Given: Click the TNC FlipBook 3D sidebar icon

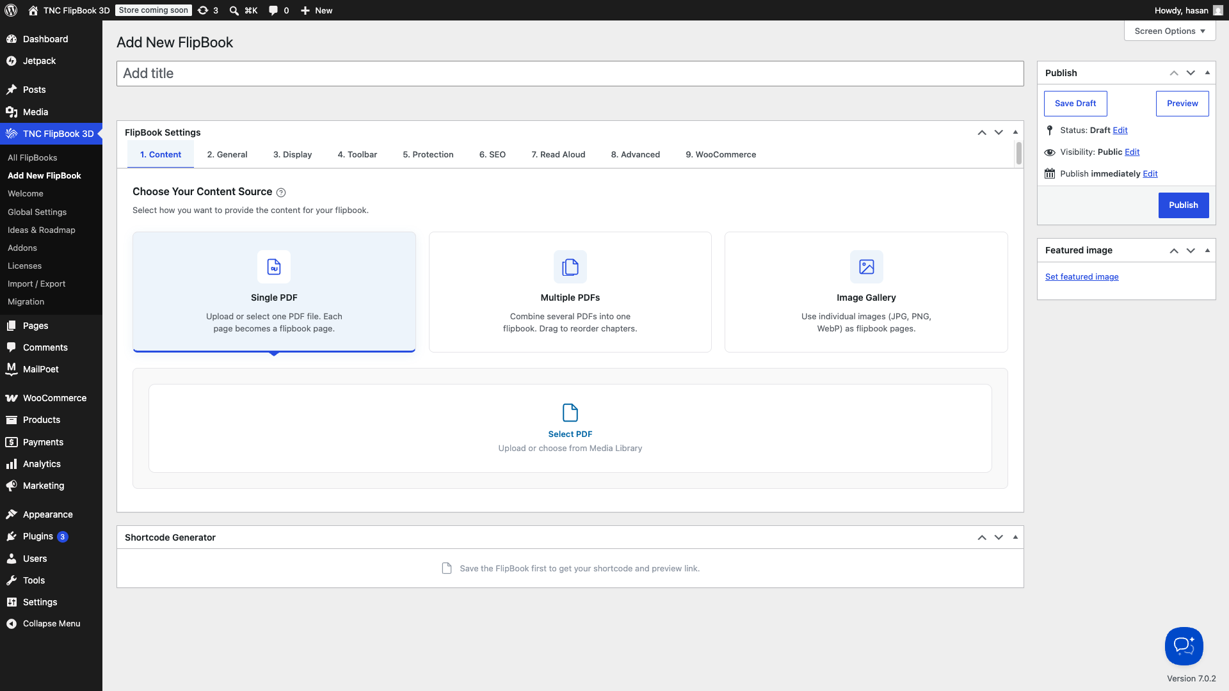Looking at the screenshot, I should pos(12,134).
